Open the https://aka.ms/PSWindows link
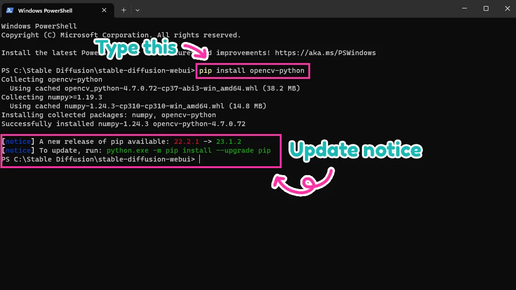The image size is (516, 290). 325,53
